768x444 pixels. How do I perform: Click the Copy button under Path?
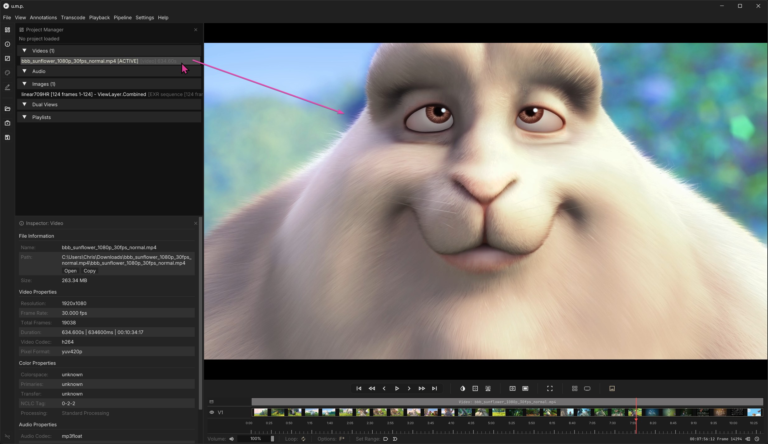90,271
